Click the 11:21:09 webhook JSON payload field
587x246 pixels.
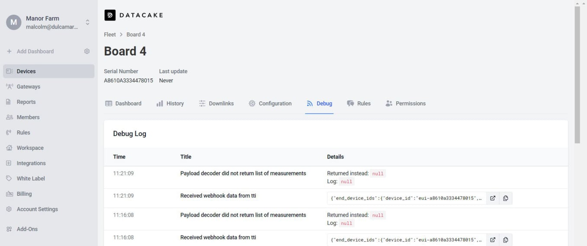click(x=407, y=198)
